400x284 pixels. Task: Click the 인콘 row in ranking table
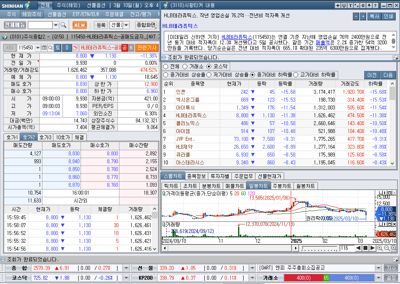coord(274,92)
